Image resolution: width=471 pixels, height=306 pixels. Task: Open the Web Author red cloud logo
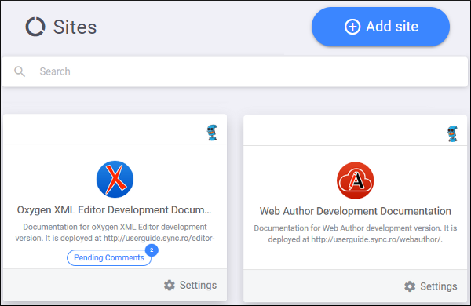[x=356, y=180]
